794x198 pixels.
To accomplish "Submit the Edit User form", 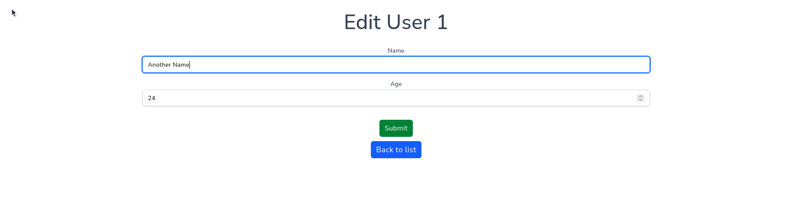I will coord(396,128).
